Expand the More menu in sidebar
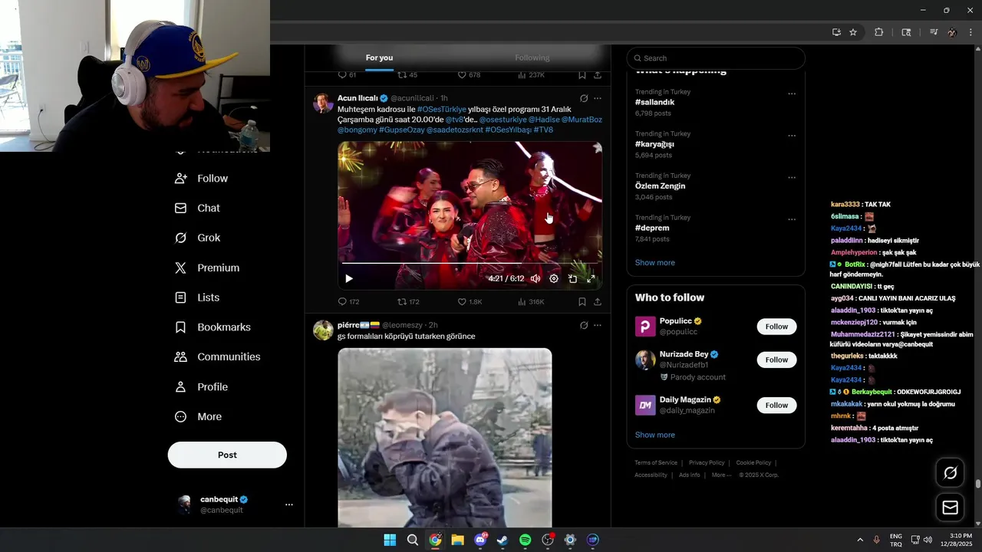Image resolution: width=982 pixels, height=552 pixels. click(198, 417)
